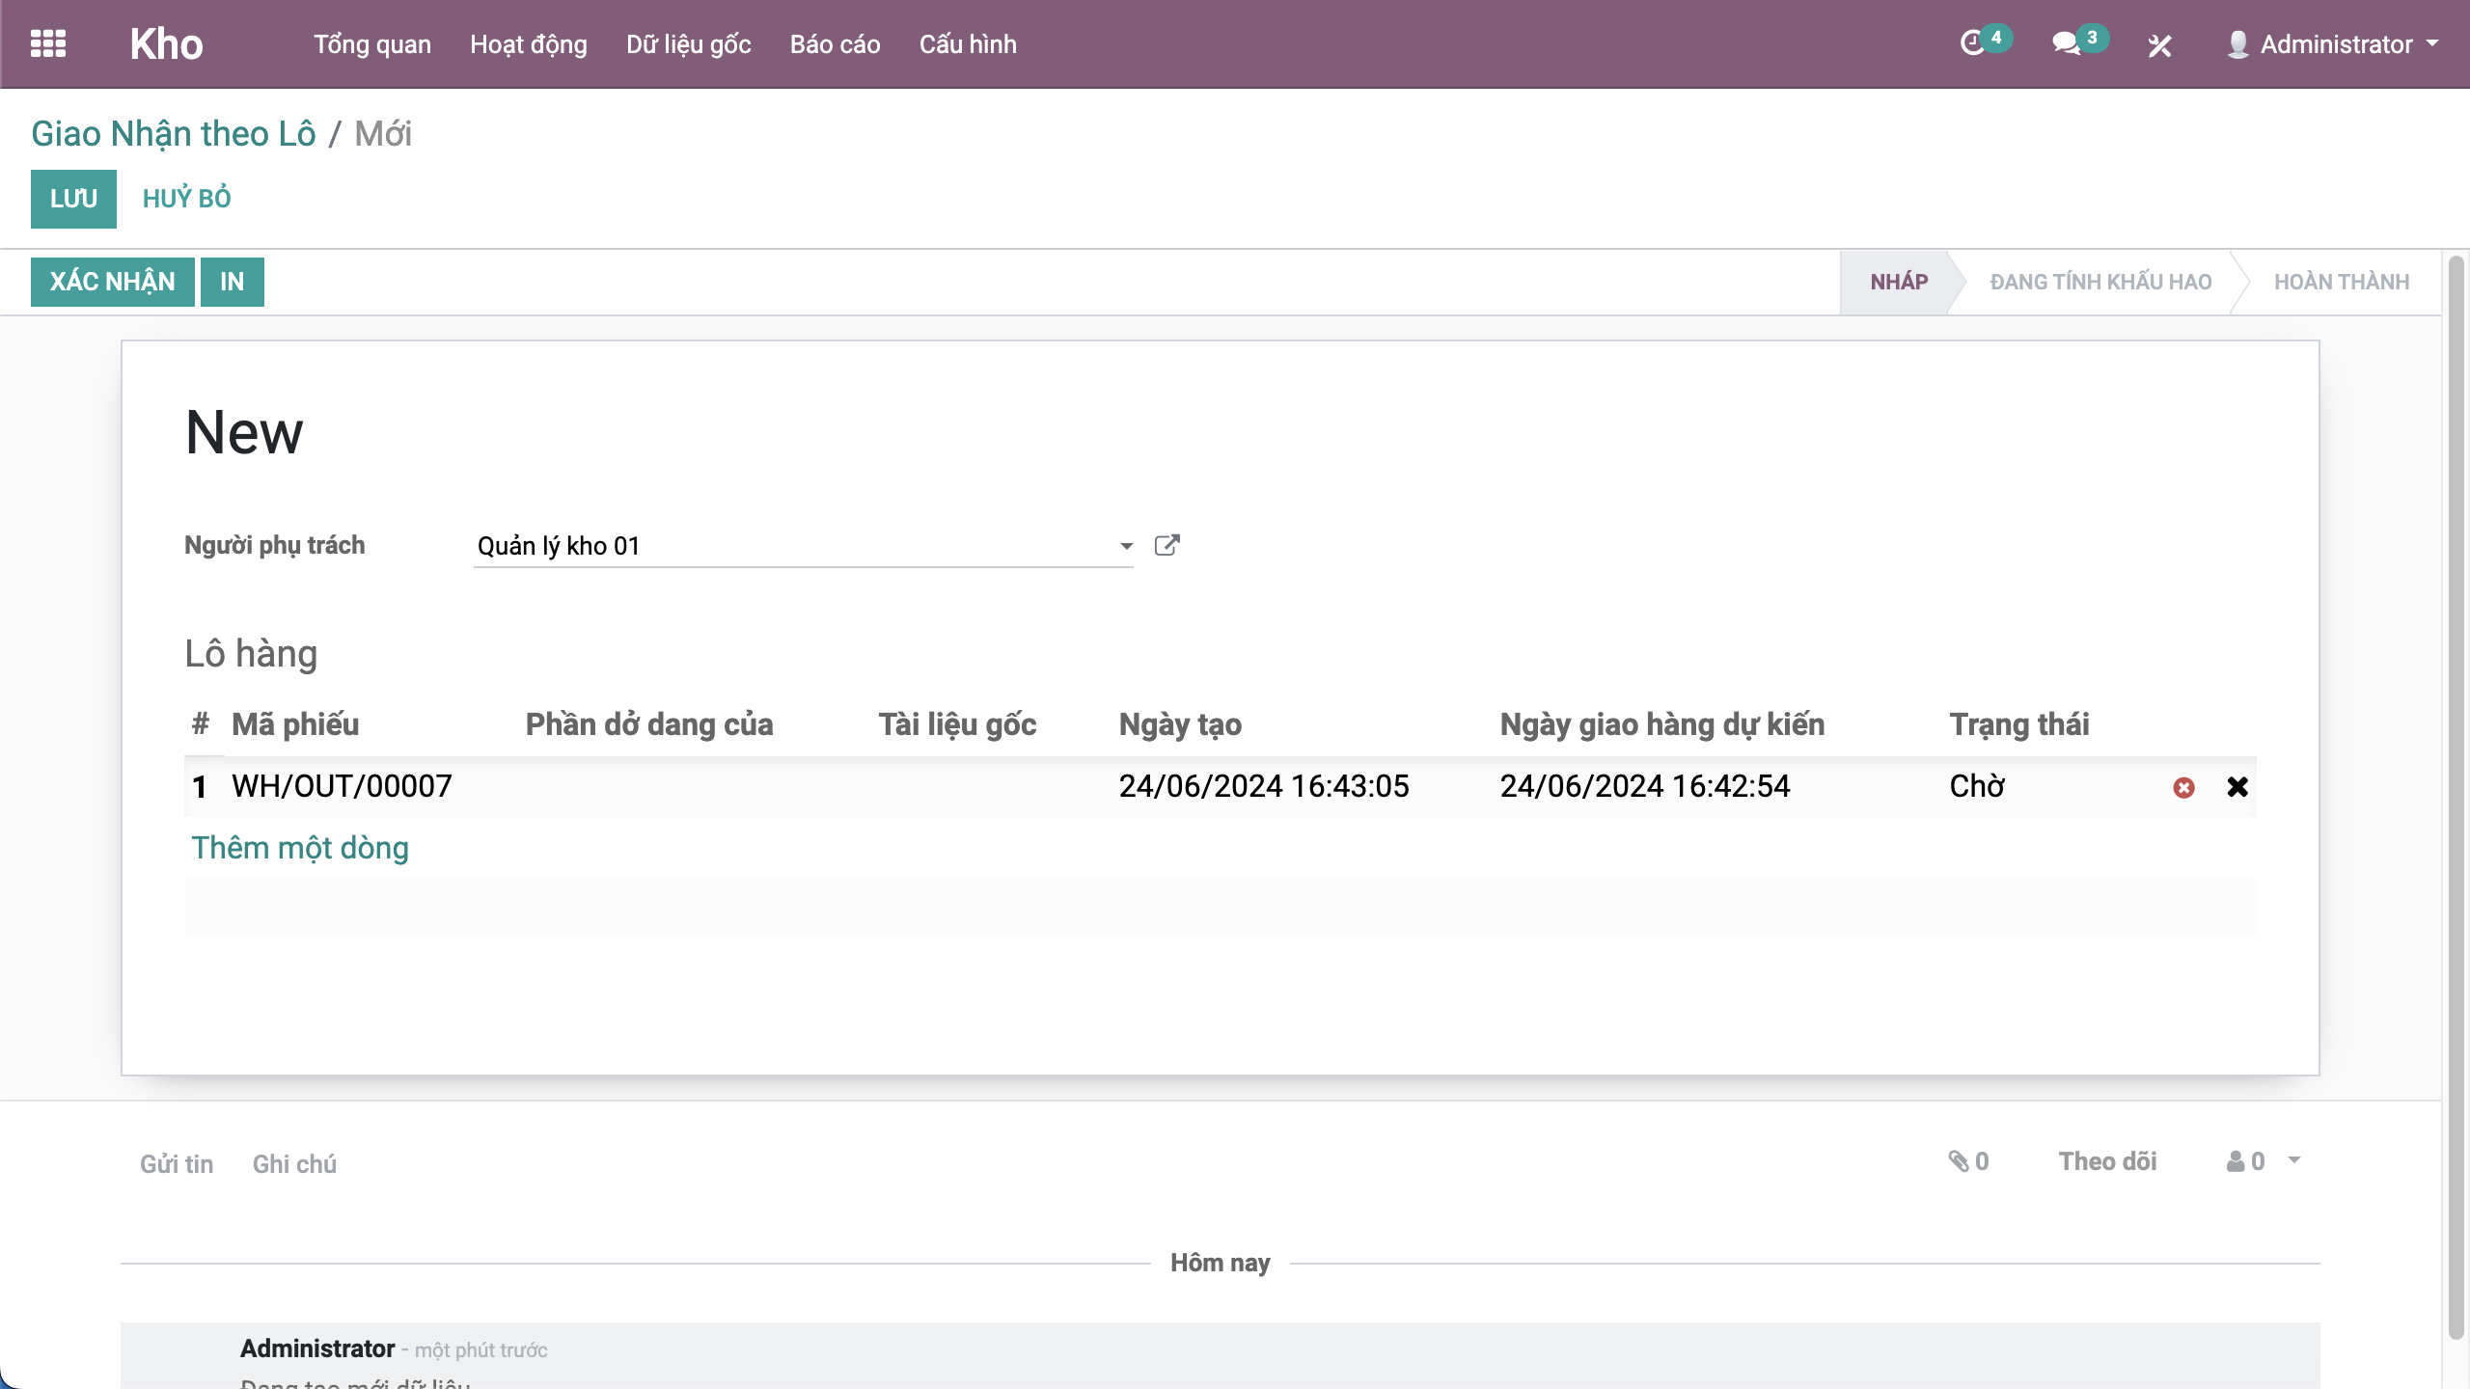
Task: Click the LƯU save button
Action: click(73, 199)
